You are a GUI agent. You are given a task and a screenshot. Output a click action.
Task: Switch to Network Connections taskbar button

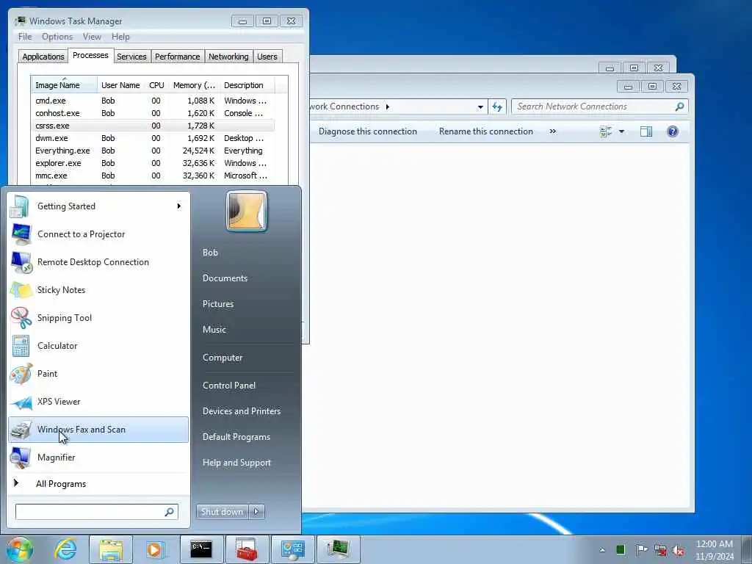coord(292,549)
